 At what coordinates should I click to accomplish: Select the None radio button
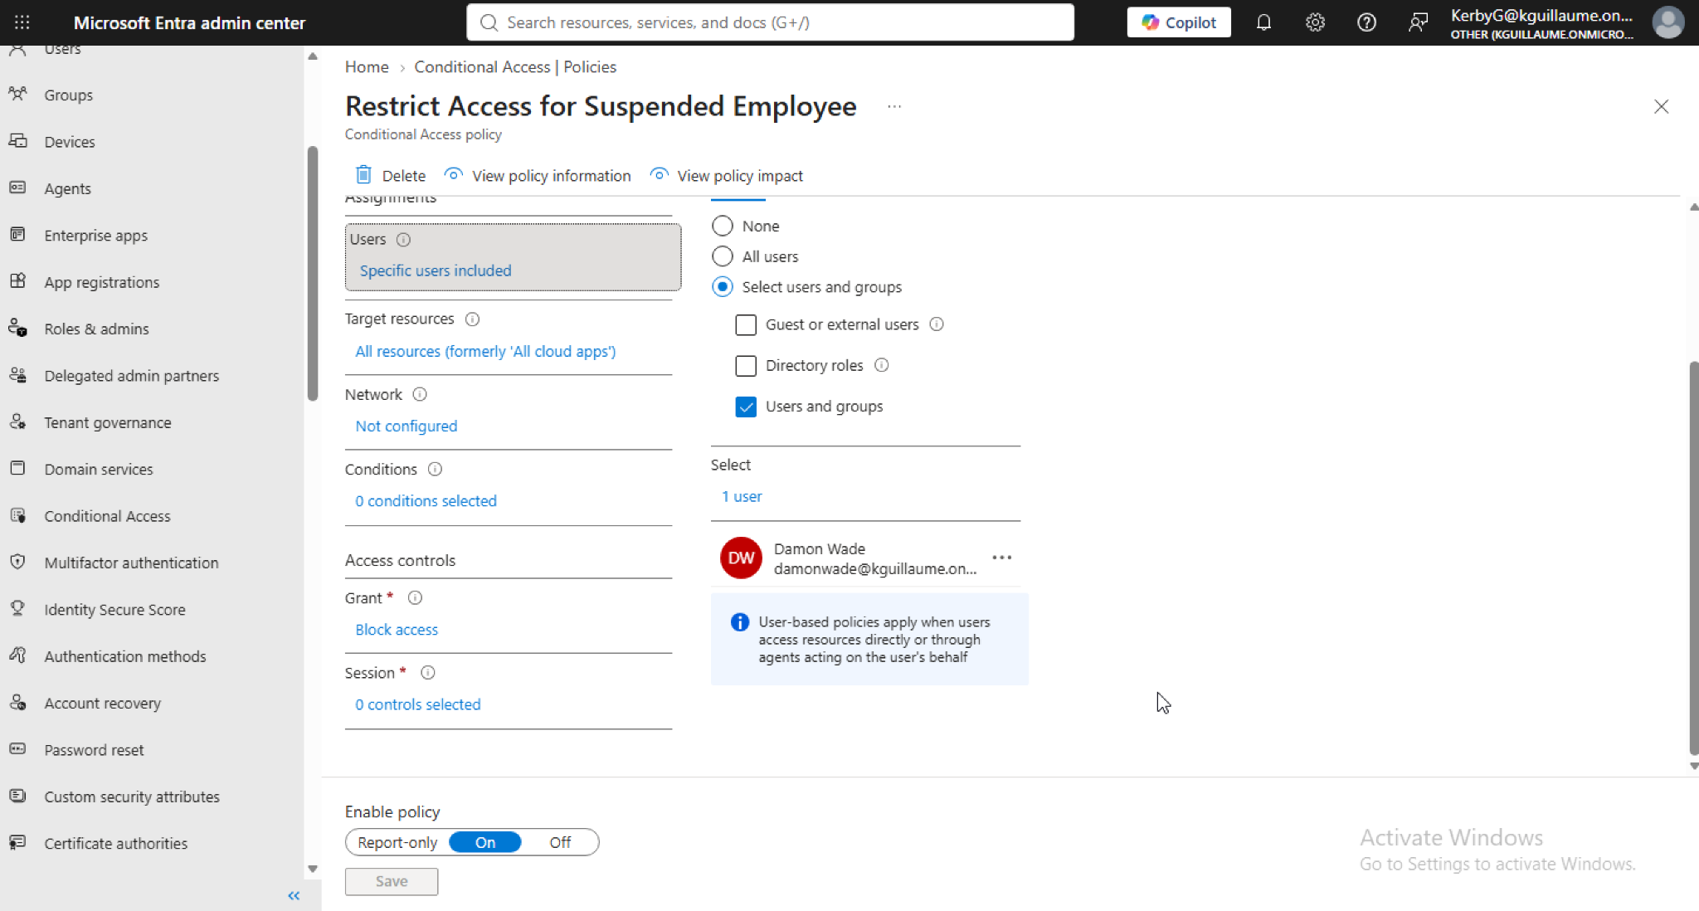(x=723, y=226)
